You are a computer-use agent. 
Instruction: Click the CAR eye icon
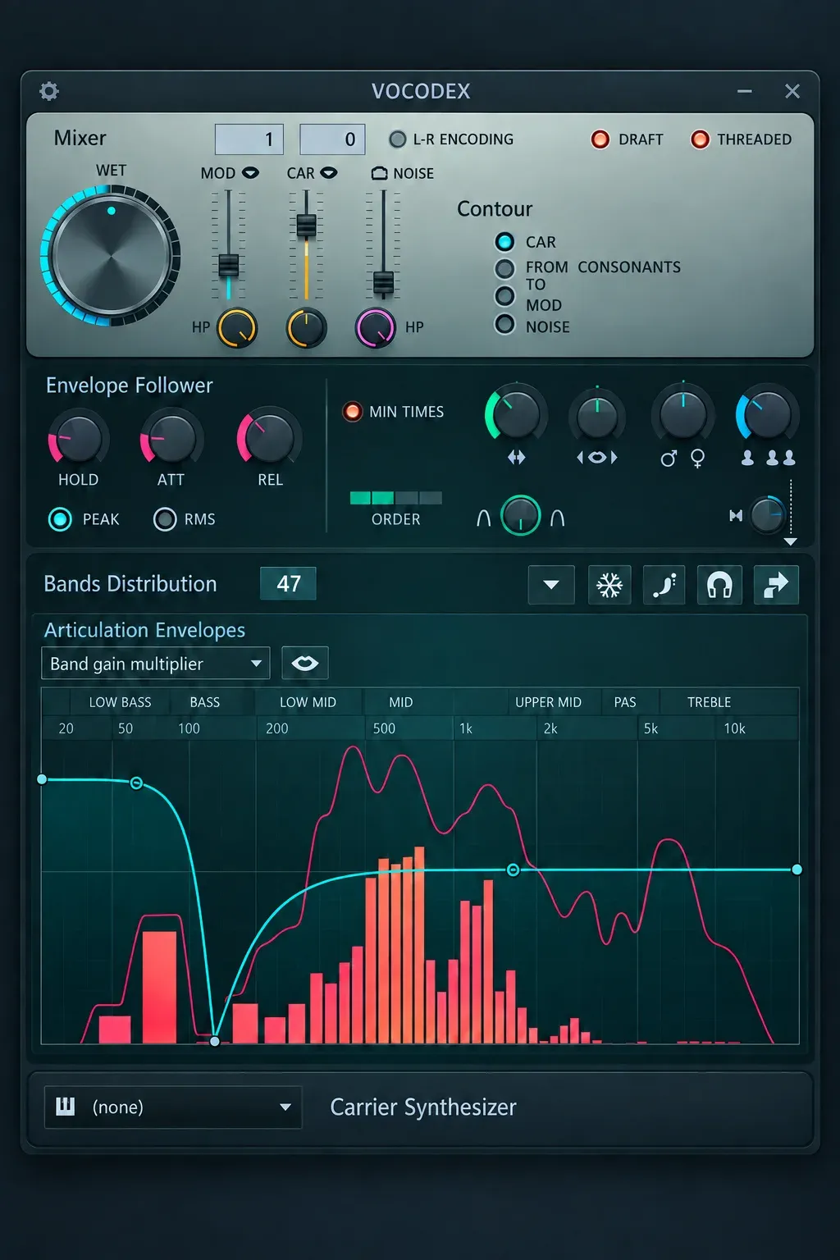tap(329, 173)
